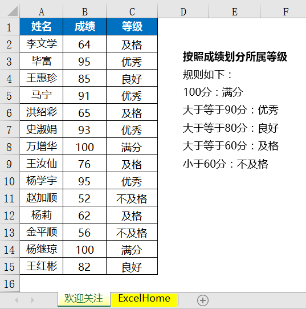The width and height of the screenshot is (306, 309).
Task: Select row 8 header
Action: coord(10,147)
